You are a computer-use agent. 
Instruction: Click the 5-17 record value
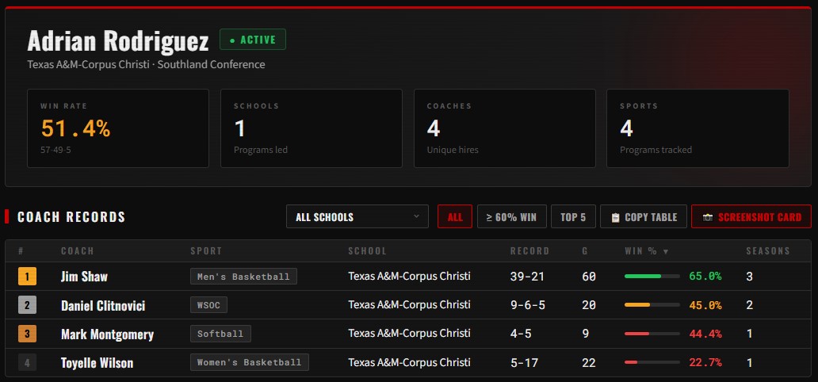524,363
